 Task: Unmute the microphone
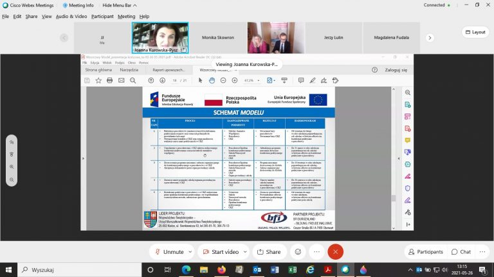point(170,252)
